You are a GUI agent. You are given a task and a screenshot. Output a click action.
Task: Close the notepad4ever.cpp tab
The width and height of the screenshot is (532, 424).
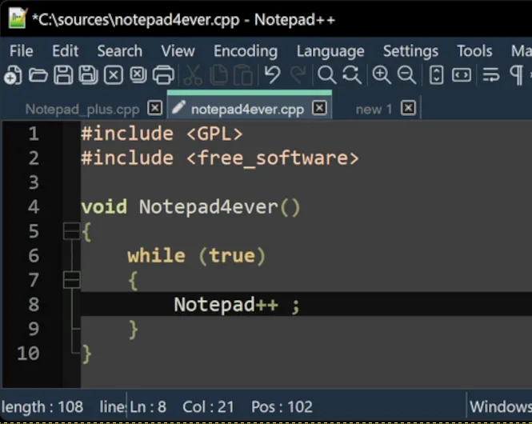[x=319, y=108]
